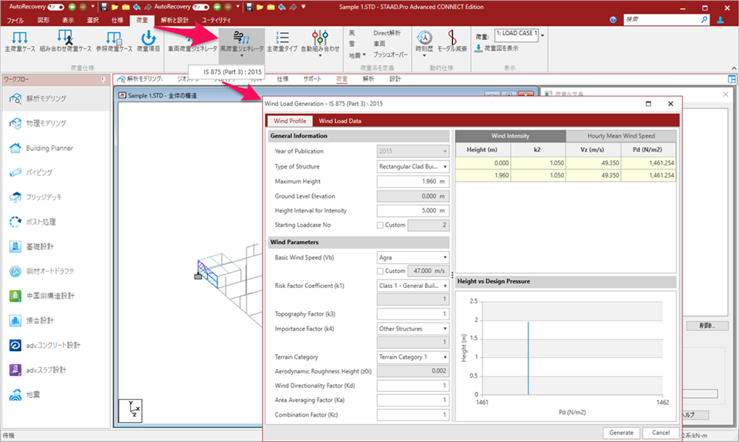Open the Year of Publication dropdown
This screenshot has height=442, width=739.
[413, 151]
